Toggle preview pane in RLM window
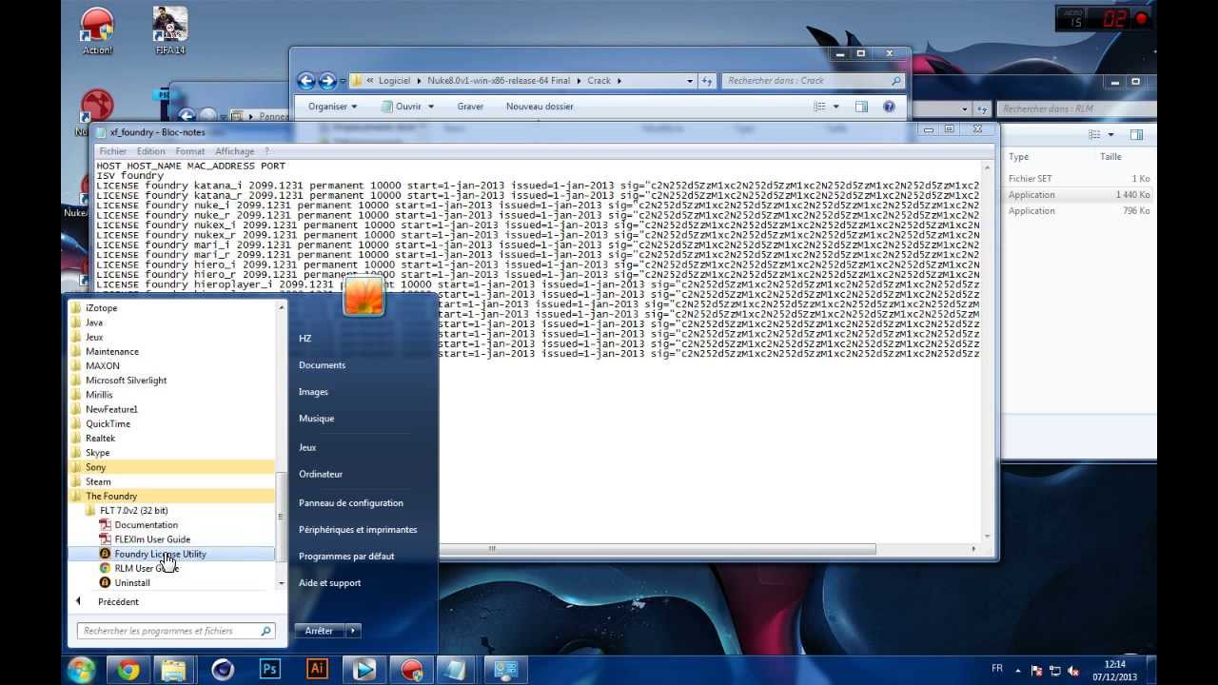This screenshot has width=1218, height=685. point(1136,135)
